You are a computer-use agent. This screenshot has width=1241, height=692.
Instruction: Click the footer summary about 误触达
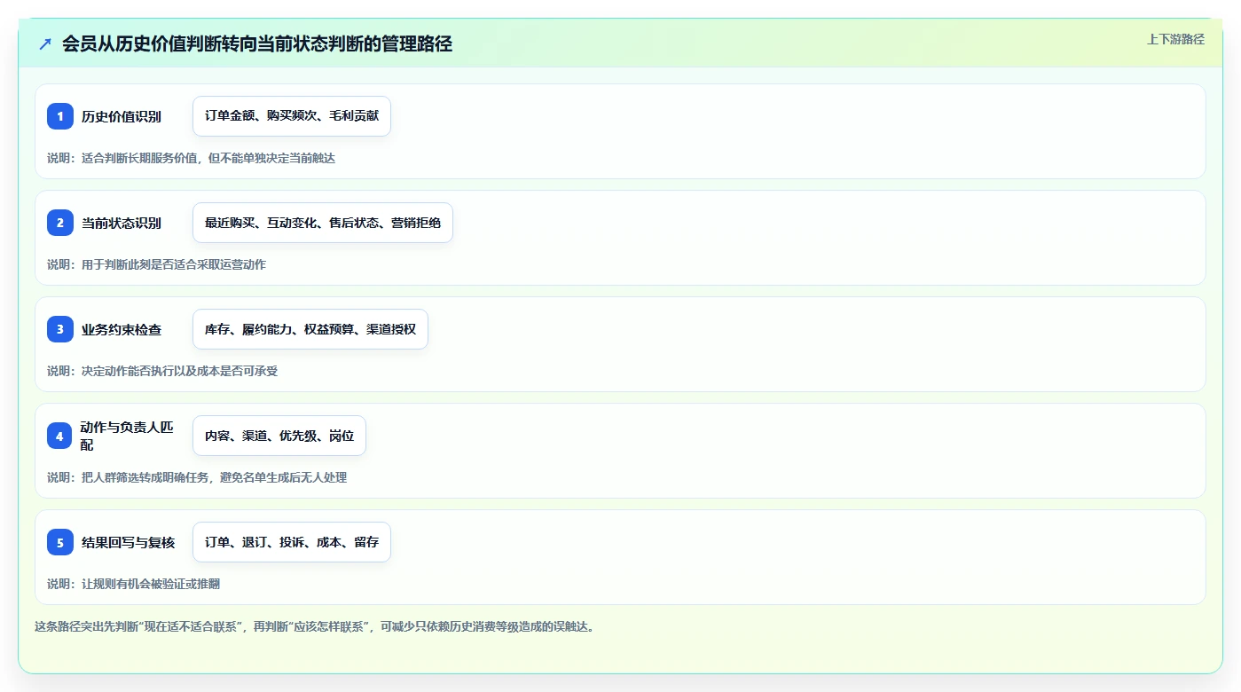click(314, 626)
